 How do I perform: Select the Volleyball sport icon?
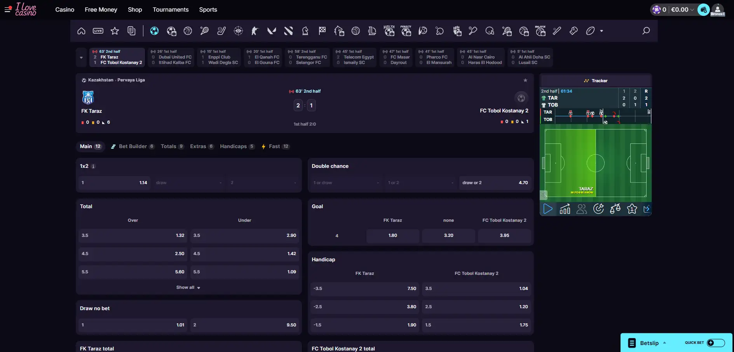coord(356,31)
